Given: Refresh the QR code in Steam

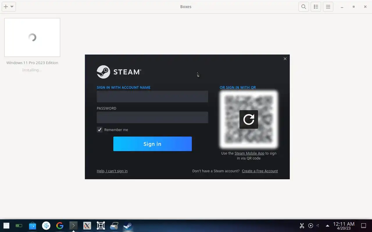Looking at the screenshot, I should pos(249,119).
